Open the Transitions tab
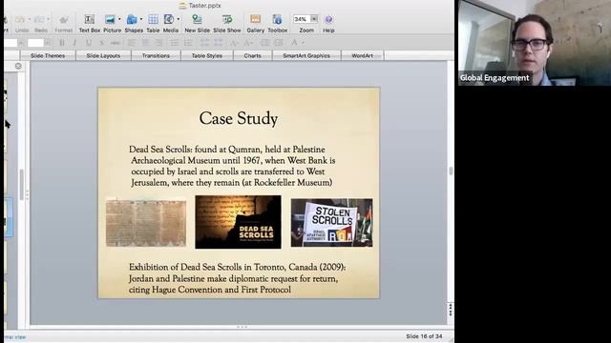611x343 pixels. coord(156,56)
